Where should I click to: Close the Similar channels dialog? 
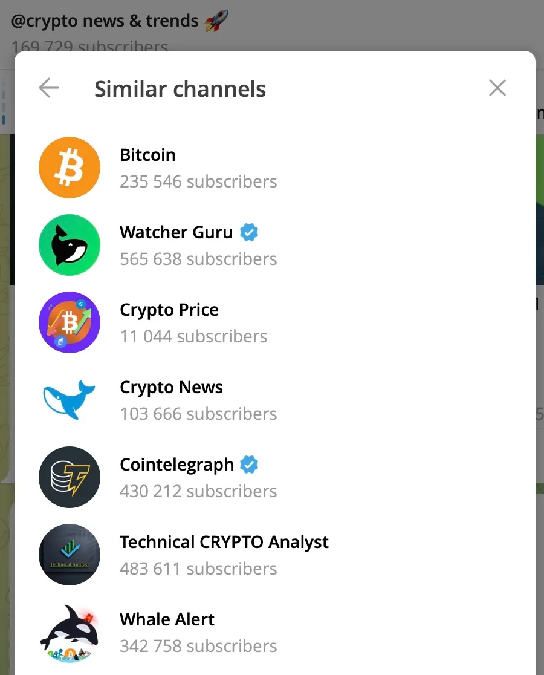click(497, 88)
